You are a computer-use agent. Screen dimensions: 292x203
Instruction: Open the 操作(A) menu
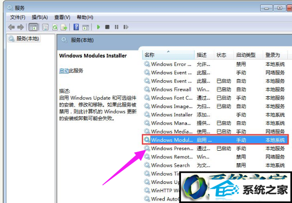(40, 17)
